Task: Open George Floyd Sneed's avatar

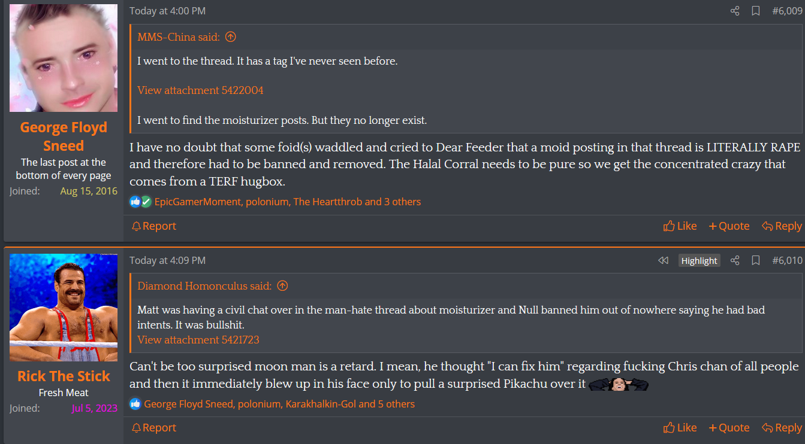Action: (64, 58)
